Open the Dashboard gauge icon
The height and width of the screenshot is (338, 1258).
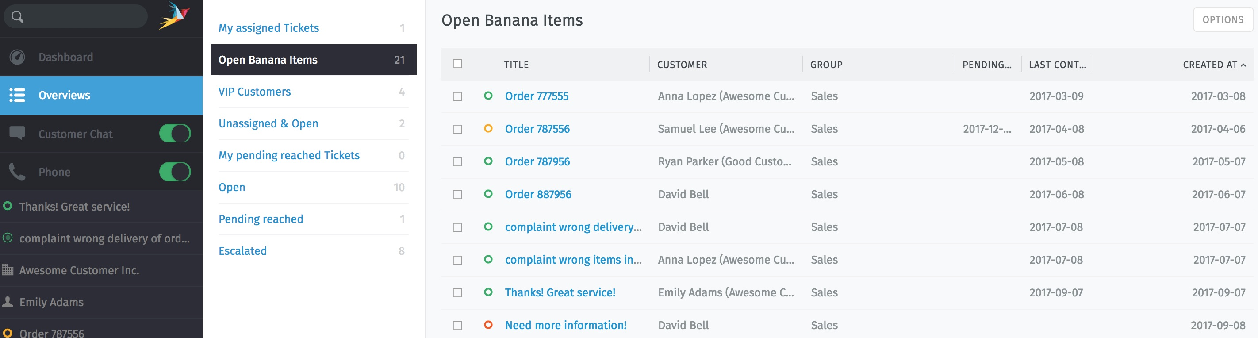pos(17,57)
